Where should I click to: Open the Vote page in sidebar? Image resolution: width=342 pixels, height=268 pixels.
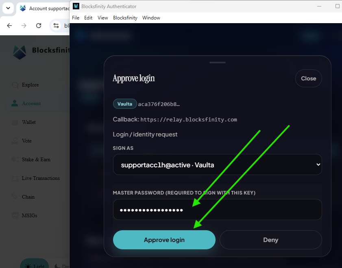pyautogui.click(x=26, y=141)
